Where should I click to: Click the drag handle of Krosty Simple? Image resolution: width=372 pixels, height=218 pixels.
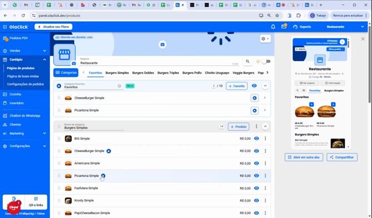click(59, 200)
